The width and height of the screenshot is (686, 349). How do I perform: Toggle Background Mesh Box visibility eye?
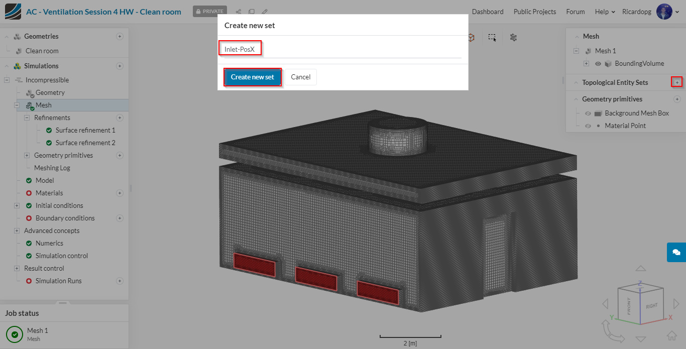(x=588, y=113)
